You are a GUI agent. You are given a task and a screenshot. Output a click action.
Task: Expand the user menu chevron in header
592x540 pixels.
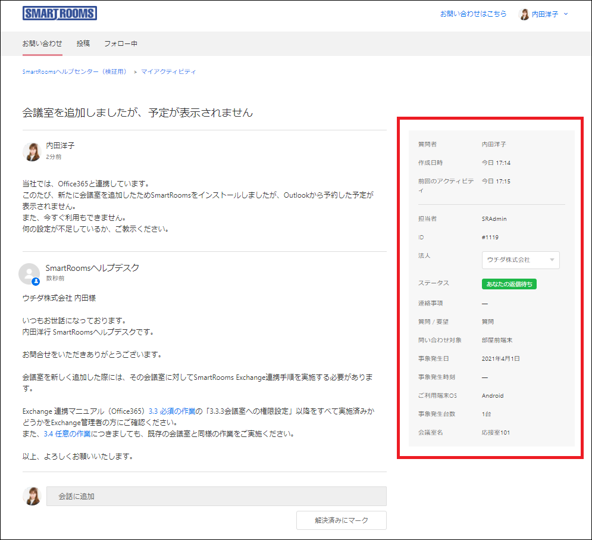click(x=565, y=14)
